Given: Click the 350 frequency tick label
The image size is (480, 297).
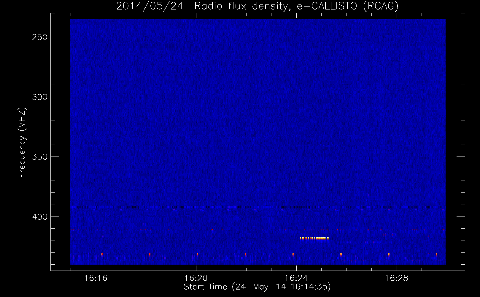Looking at the screenshot, I should coord(40,157).
